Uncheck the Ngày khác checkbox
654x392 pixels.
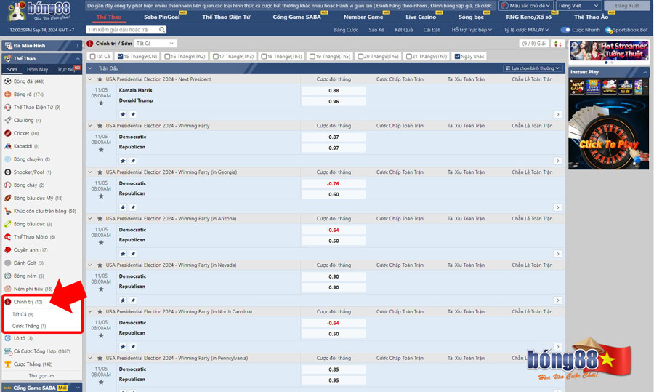pos(457,56)
